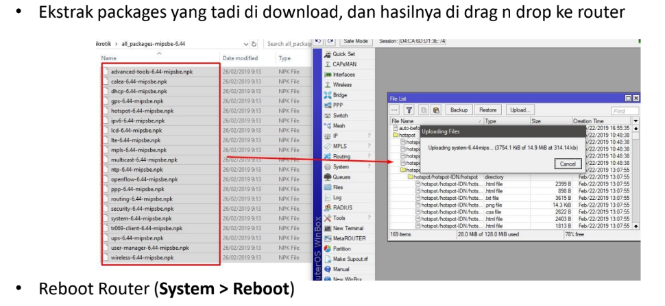Expand the IP submenu
The width and height of the screenshot is (665, 306).
click(x=348, y=136)
